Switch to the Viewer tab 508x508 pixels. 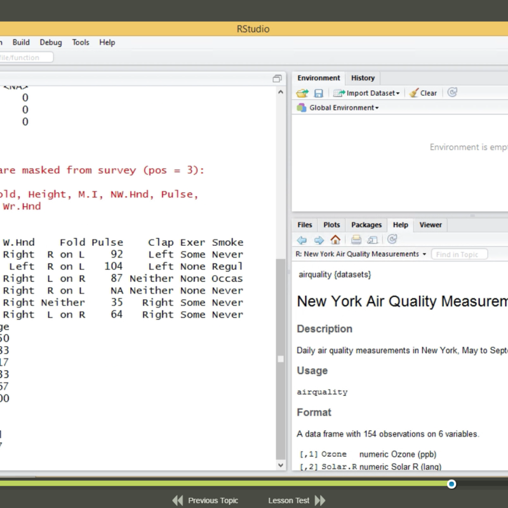point(431,225)
